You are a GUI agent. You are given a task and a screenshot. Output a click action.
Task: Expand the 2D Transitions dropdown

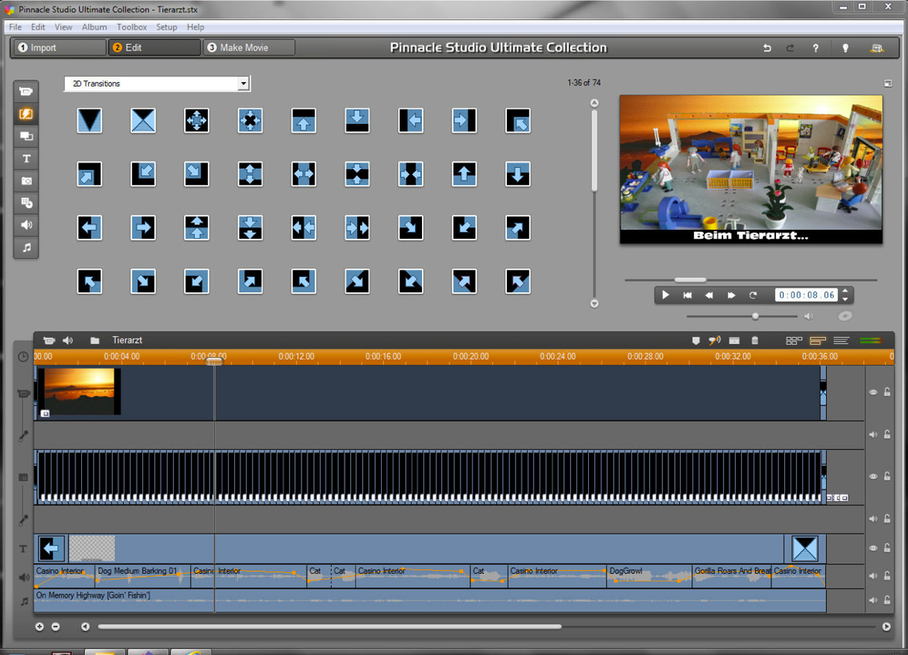click(243, 84)
